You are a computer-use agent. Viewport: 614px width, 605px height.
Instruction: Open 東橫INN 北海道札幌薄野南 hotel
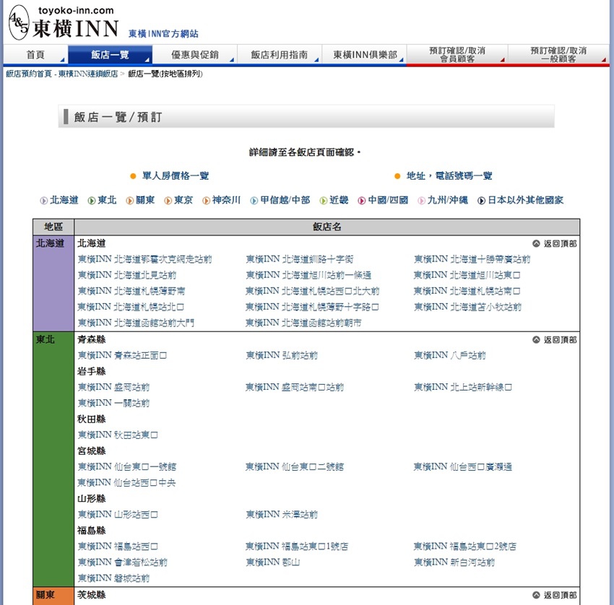point(131,291)
